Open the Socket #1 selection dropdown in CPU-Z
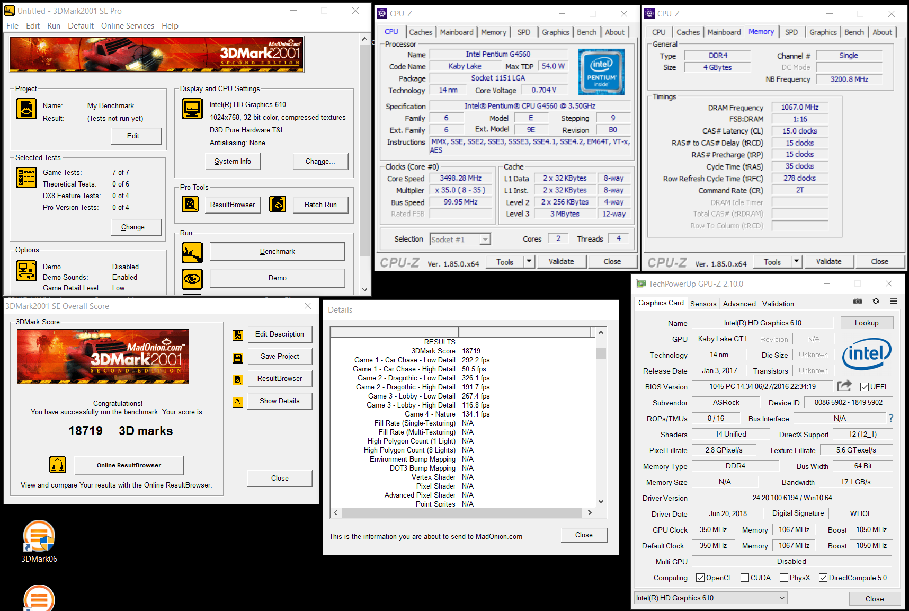Image resolution: width=909 pixels, height=611 pixels. click(x=460, y=240)
